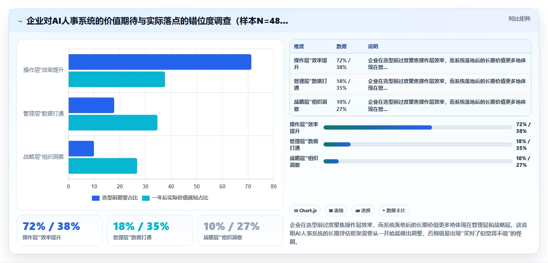Click the lightning icon beside the title

(x=20, y=21)
